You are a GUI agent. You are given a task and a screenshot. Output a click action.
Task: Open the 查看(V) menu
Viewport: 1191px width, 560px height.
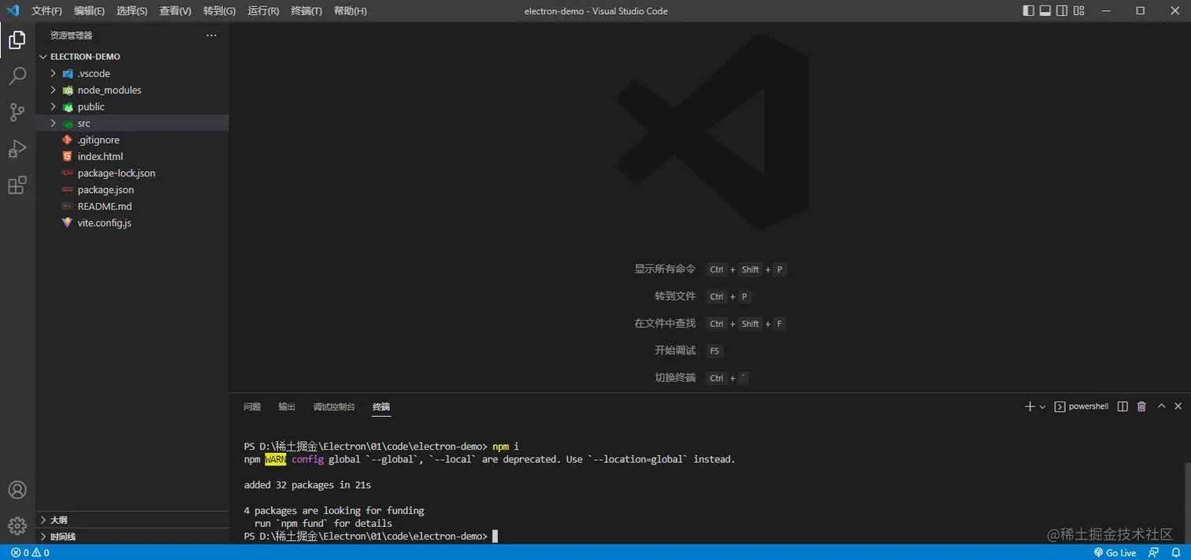pyautogui.click(x=175, y=11)
